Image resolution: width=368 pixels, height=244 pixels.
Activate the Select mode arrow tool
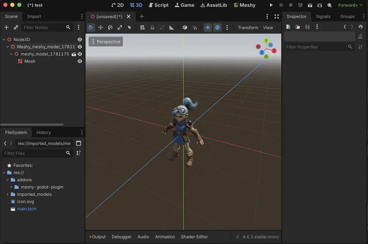(x=129, y=27)
